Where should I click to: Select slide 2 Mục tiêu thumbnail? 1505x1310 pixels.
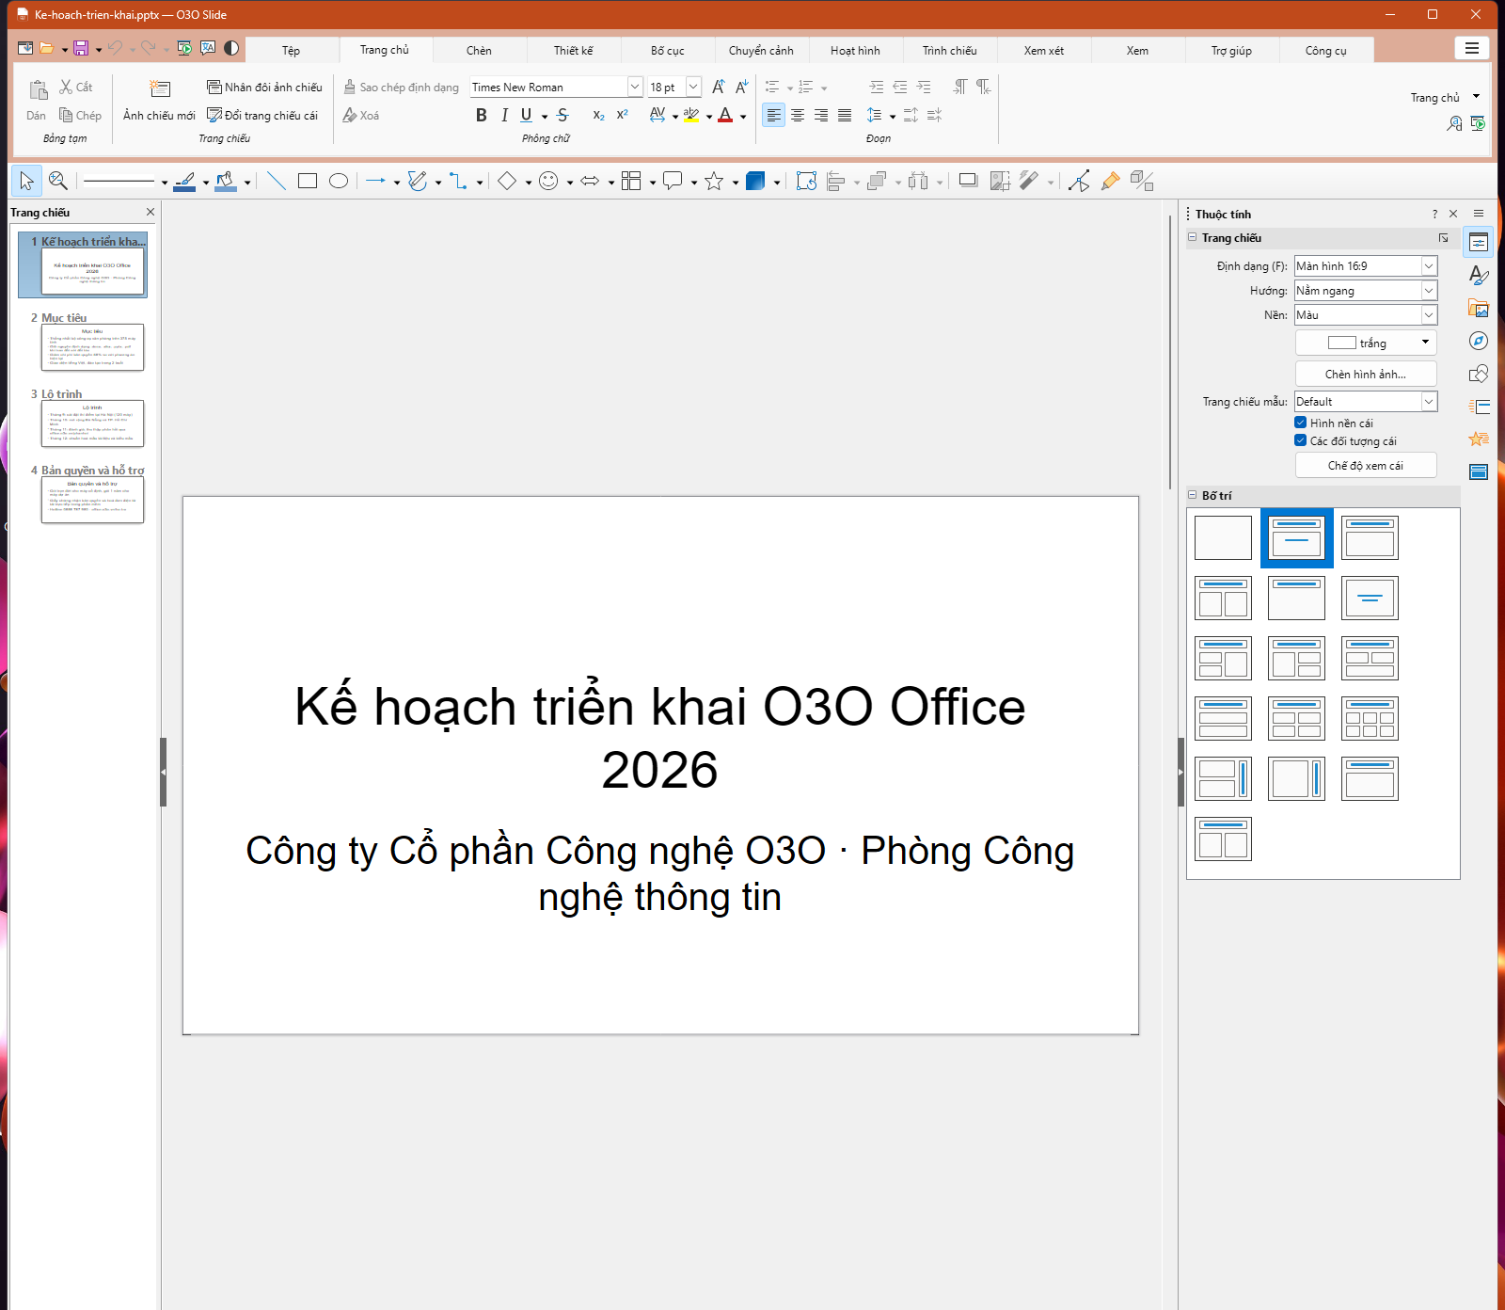[x=92, y=347]
